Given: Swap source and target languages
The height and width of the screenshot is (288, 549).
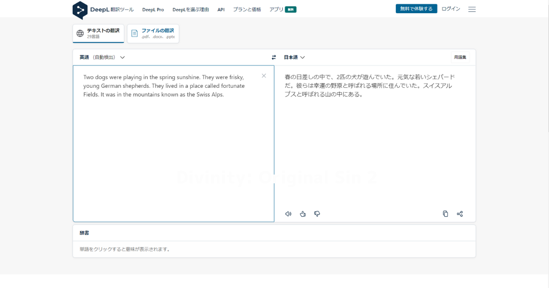Looking at the screenshot, I should (274, 57).
